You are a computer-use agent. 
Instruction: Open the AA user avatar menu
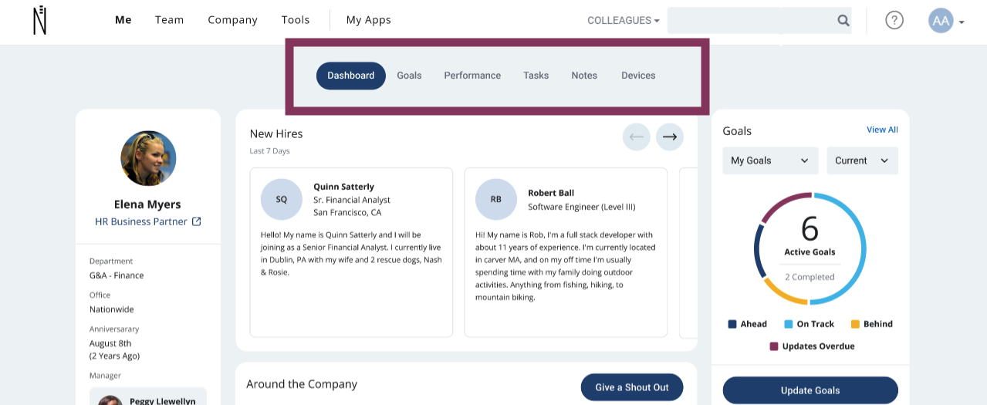click(x=941, y=21)
